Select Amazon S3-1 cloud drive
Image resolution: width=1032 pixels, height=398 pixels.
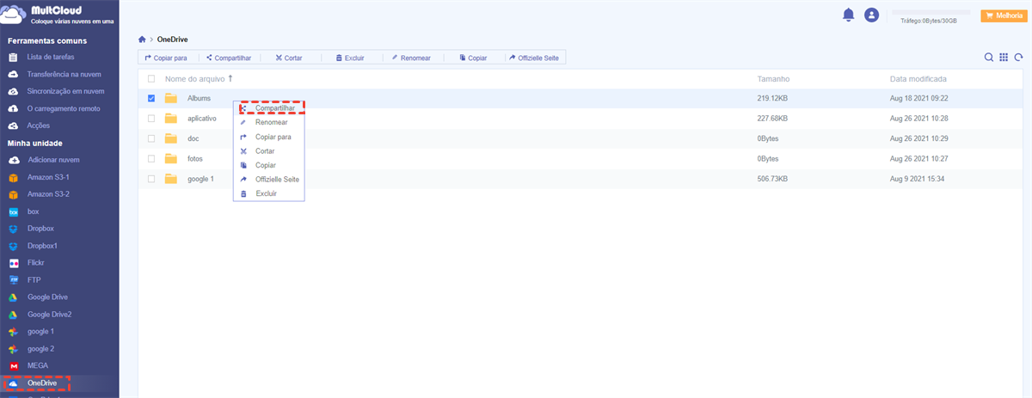click(x=48, y=177)
